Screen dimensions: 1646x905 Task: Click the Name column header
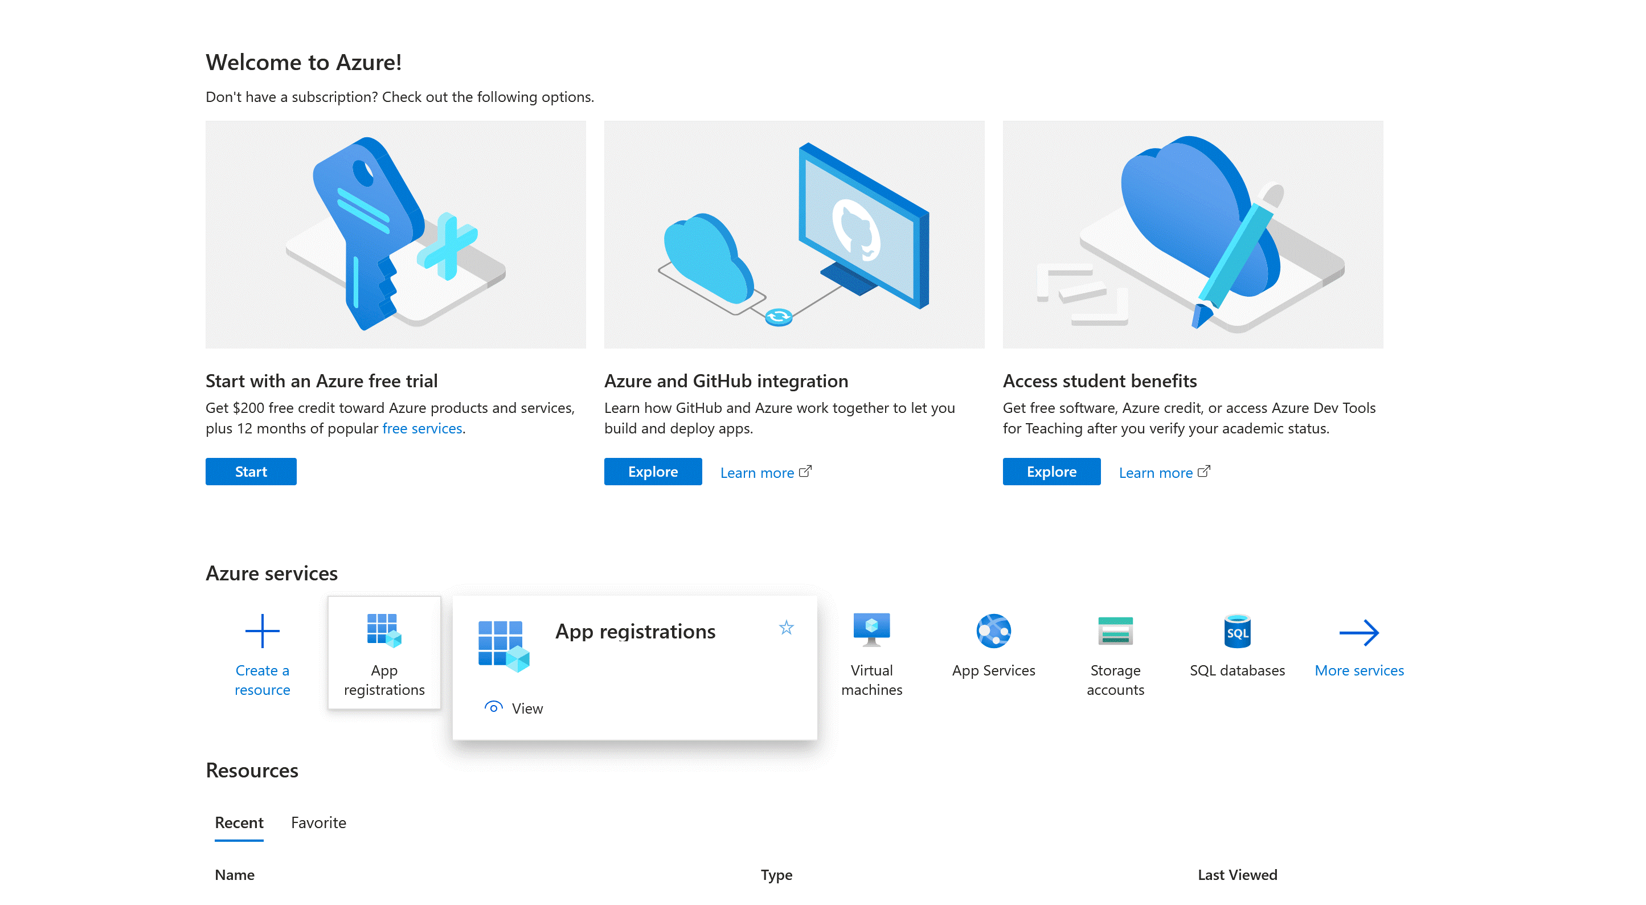click(235, 874)
